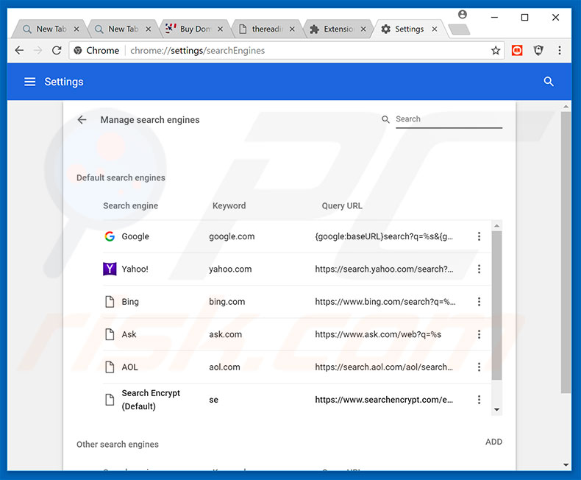The image size is (581, 480).
Task: Click Search Encrypt (Default) entry name
Action: tap(151, 400)
